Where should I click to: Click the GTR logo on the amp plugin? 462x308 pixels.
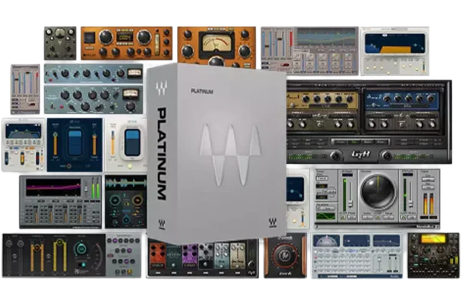click(x=361, y=154)
